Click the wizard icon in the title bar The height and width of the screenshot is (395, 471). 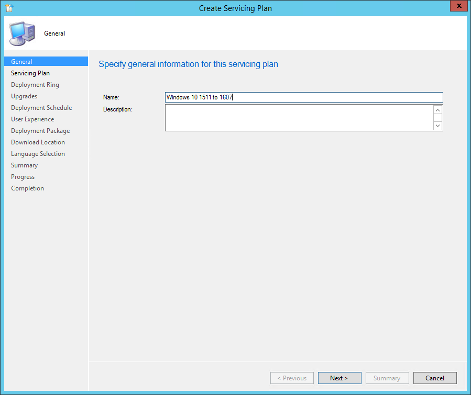(x=9, y=8)
